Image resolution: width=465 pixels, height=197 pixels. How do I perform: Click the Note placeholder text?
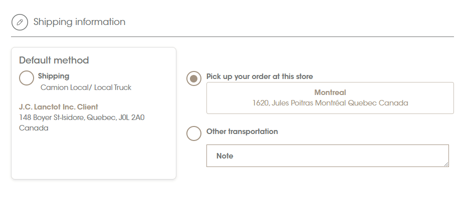[x=225, y=156]
